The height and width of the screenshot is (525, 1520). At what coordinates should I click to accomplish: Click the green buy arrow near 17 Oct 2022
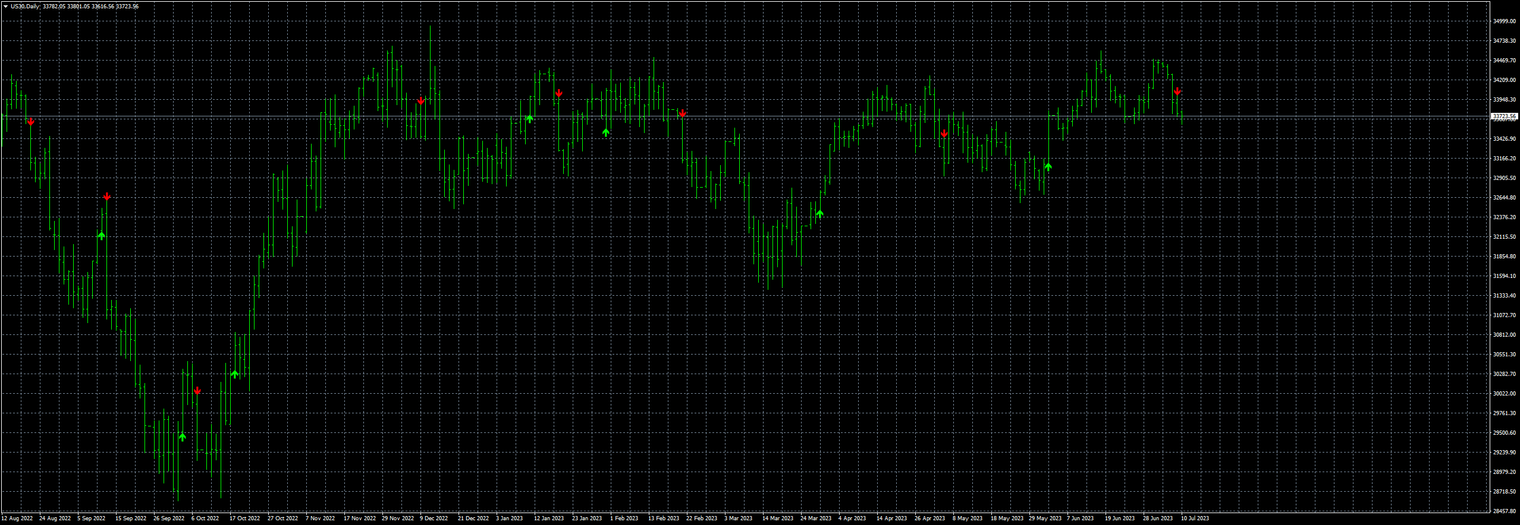(235, 374)
